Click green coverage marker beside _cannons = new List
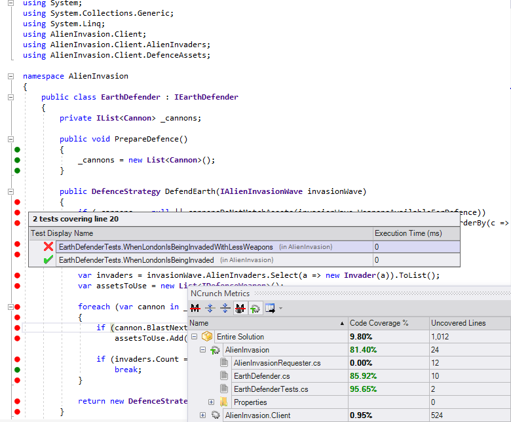511x422 pixels. tap(17, 160)
